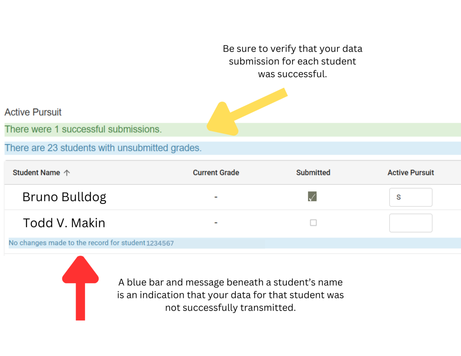461x356 pixels.
Task: Uncheck the Submitted checkbox for Bruno Bulldog
Action: (x=312, y=197)
